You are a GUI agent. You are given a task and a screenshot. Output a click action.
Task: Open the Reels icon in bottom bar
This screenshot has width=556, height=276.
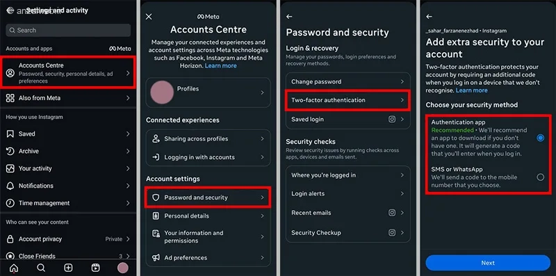pos(95,268)
